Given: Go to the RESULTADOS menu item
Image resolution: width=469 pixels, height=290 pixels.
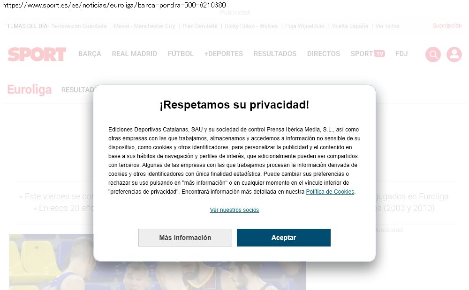Looking at the screenshot, I should click(x=275, y=54).
